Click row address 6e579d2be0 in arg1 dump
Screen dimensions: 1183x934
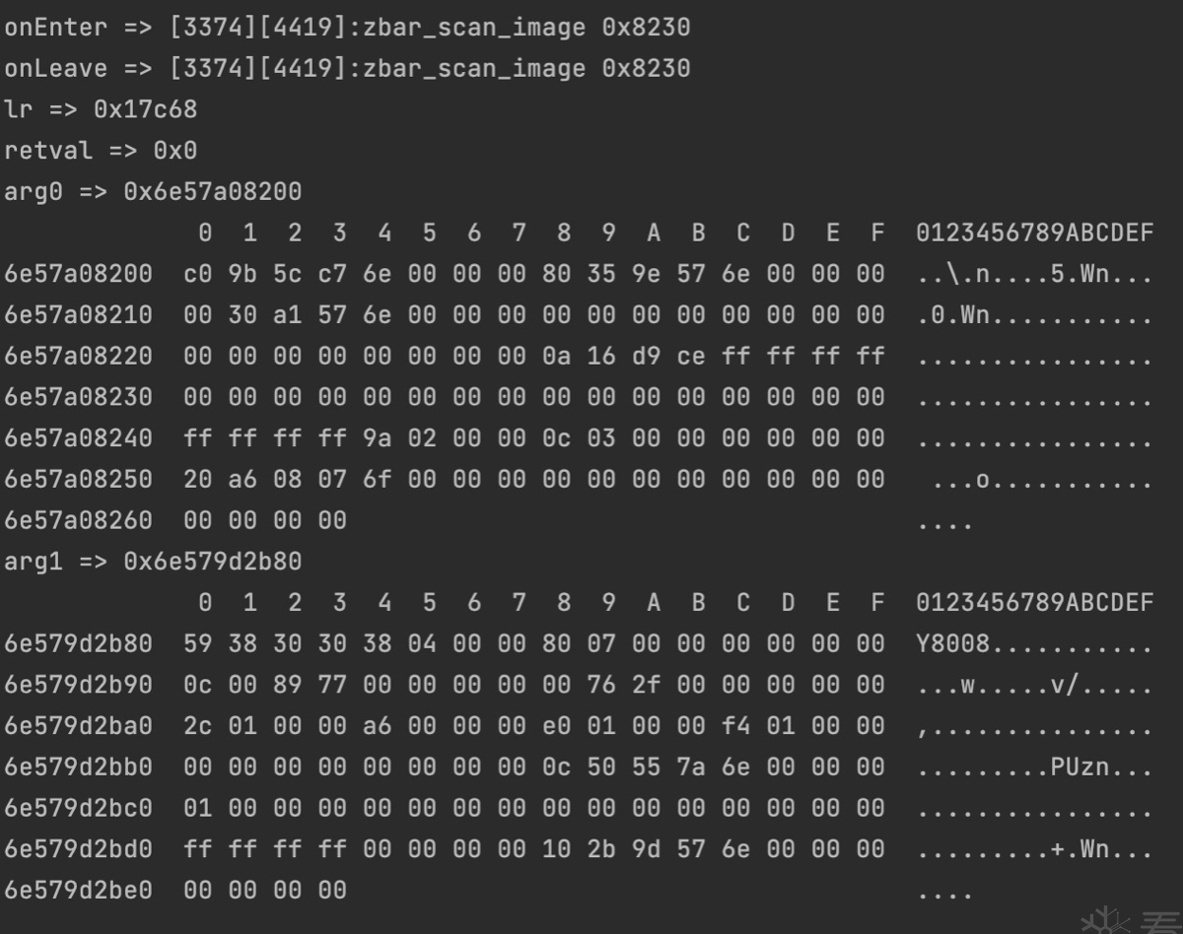point(78,890)
